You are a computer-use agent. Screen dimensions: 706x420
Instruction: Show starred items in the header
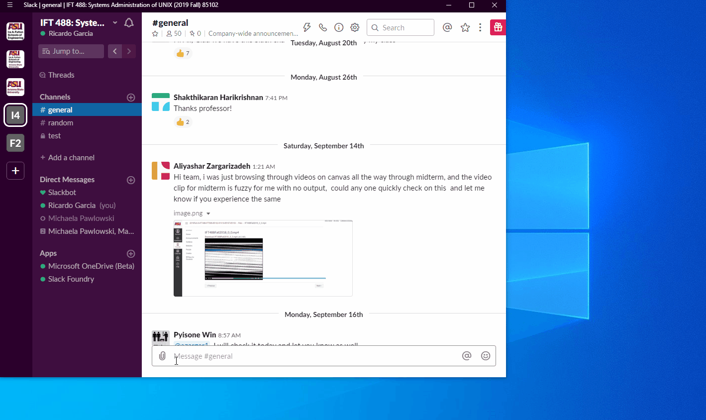[465, 27]
